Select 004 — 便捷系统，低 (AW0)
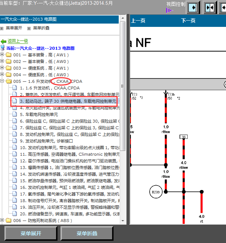The height and width of the screenshot is (243, 226). (x=41, y=75)
